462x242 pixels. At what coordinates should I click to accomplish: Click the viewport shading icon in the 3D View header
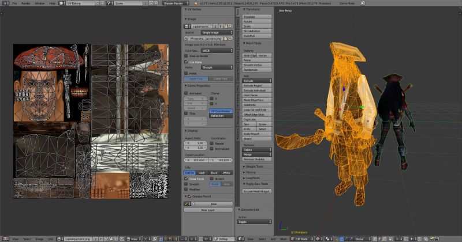[x=319, y=239]
